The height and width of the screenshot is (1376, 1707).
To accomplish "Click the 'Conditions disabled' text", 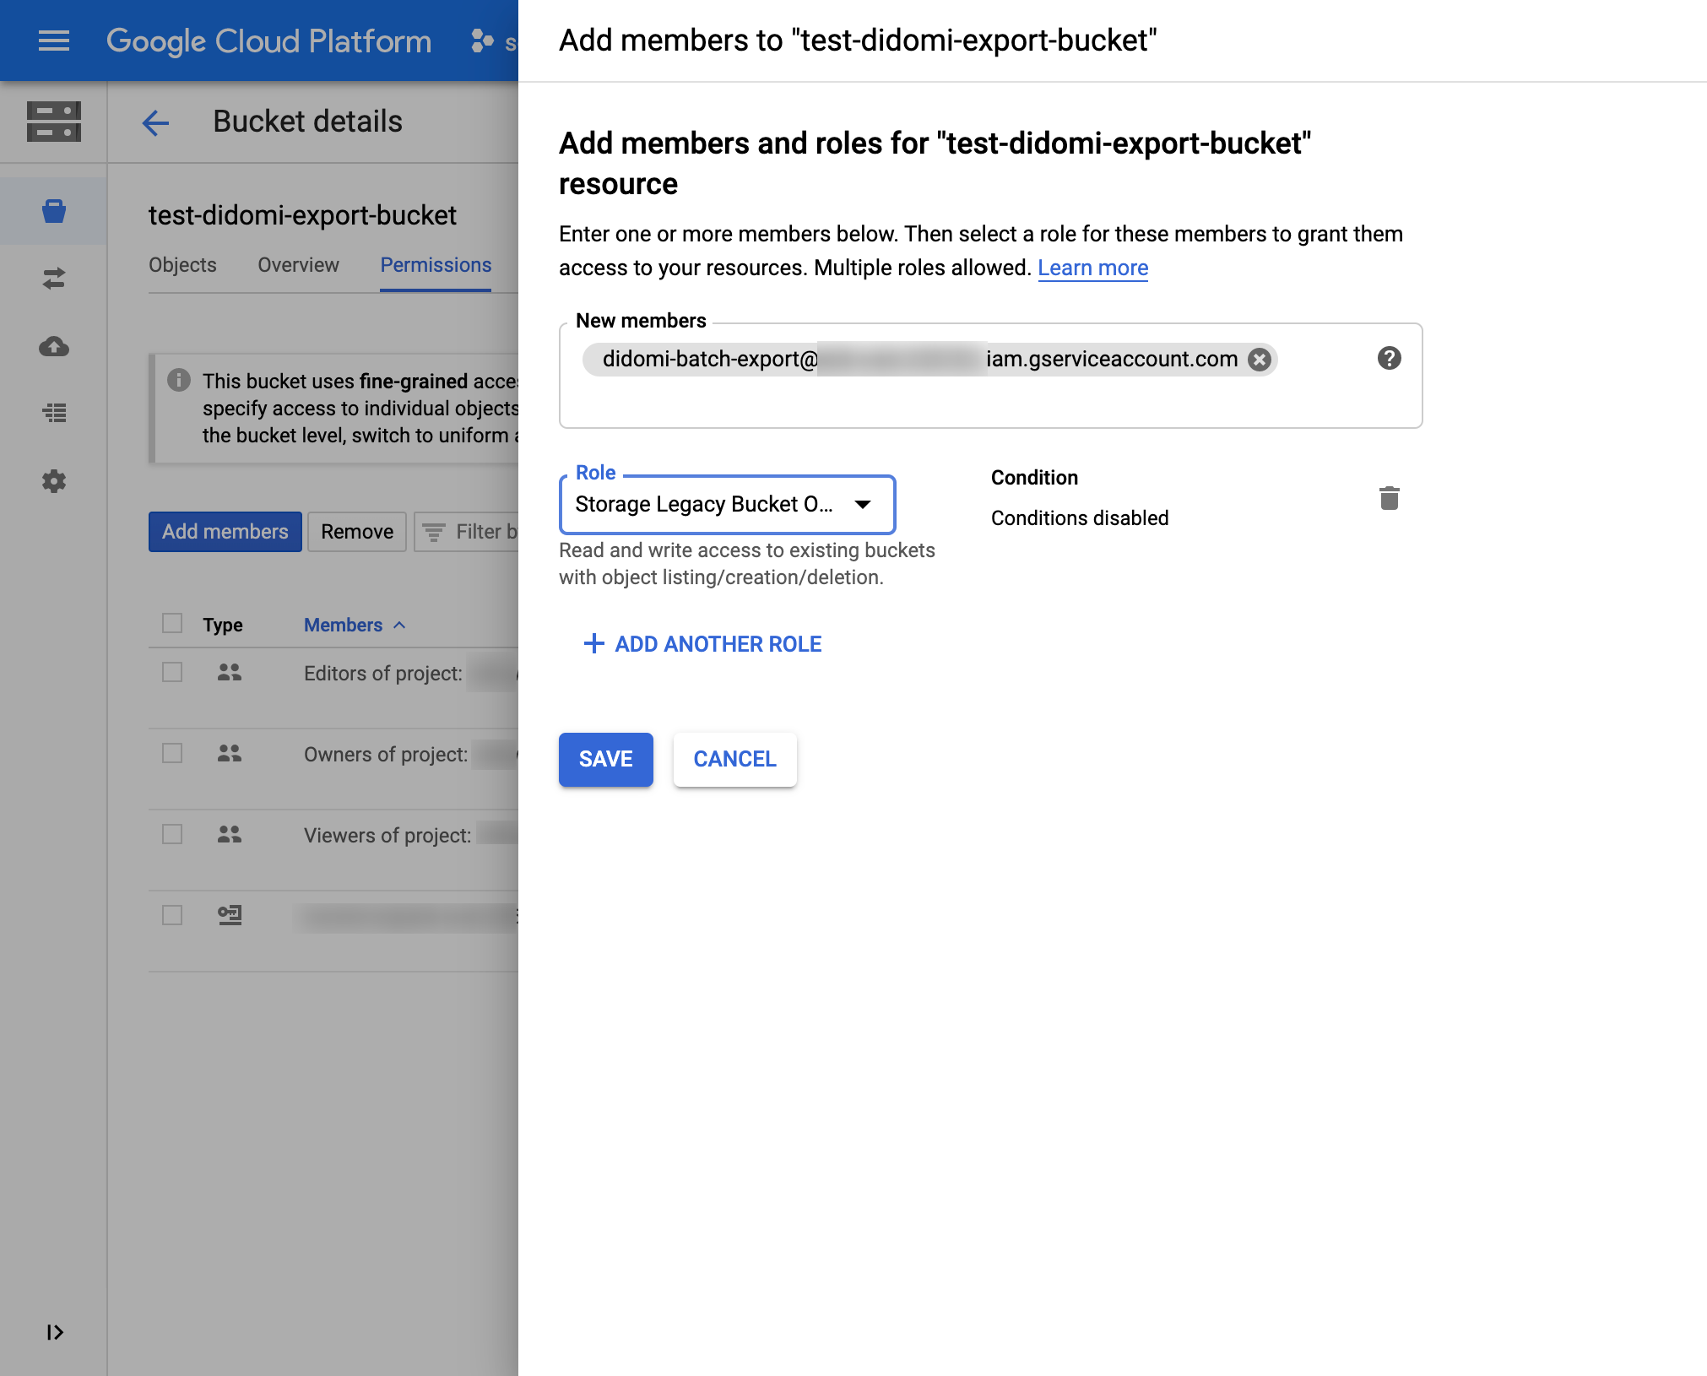I will click(1080, 518).
